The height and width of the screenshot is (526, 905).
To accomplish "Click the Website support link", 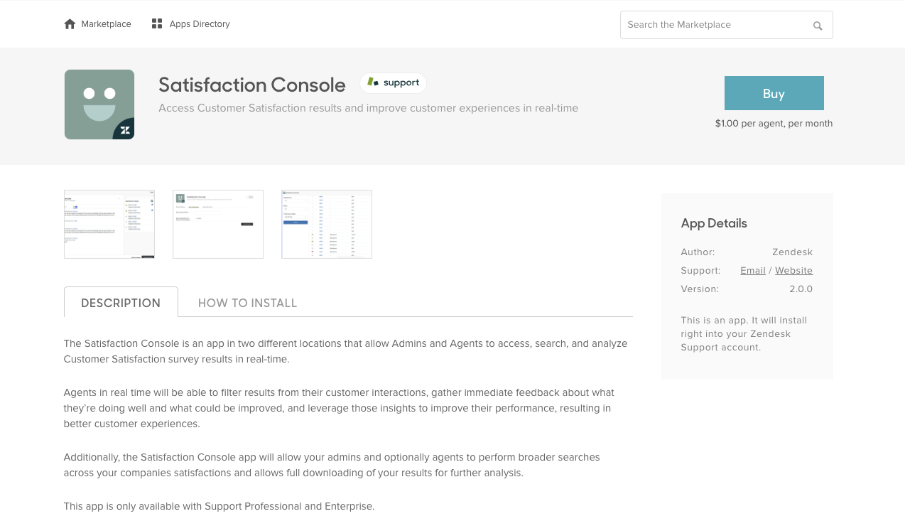I will click(793, 271).
